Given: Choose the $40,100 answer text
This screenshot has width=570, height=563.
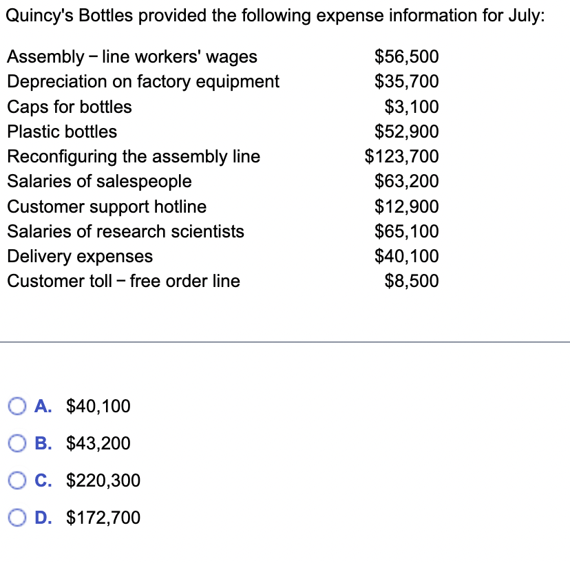Looking at the screenshot, I should coord(98,406).
